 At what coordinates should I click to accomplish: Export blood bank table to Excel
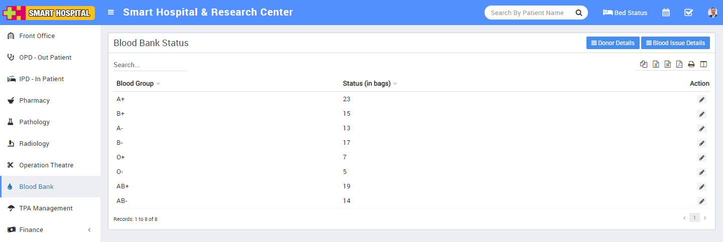tap(656, 64)
